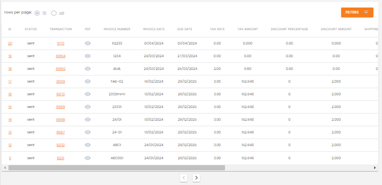382x185 pixels.
Task: Open invoice ID 12
Action: pos(10,145)
